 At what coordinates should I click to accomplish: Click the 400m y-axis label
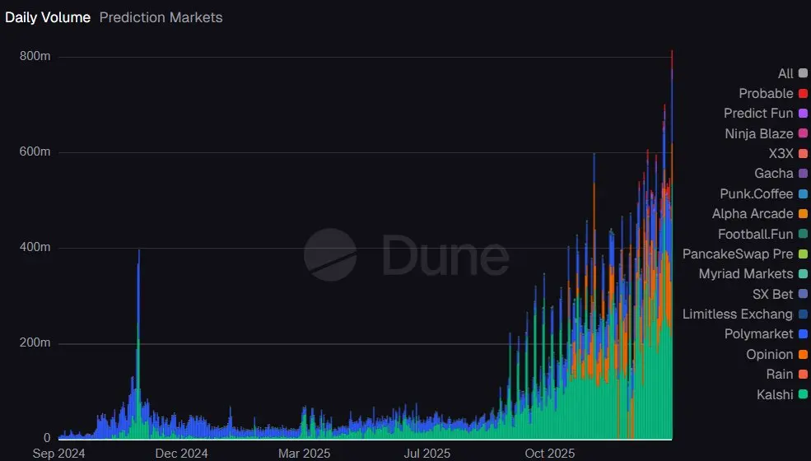tap(35, 247)
